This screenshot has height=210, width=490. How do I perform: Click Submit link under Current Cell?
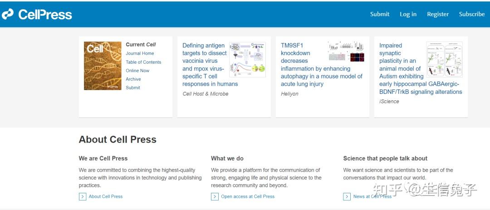click(x=133, y=88)
